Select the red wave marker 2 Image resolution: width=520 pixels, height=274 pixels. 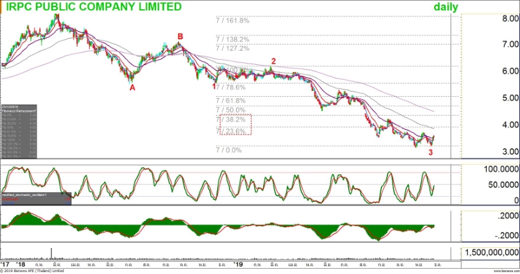pos(274,61)
